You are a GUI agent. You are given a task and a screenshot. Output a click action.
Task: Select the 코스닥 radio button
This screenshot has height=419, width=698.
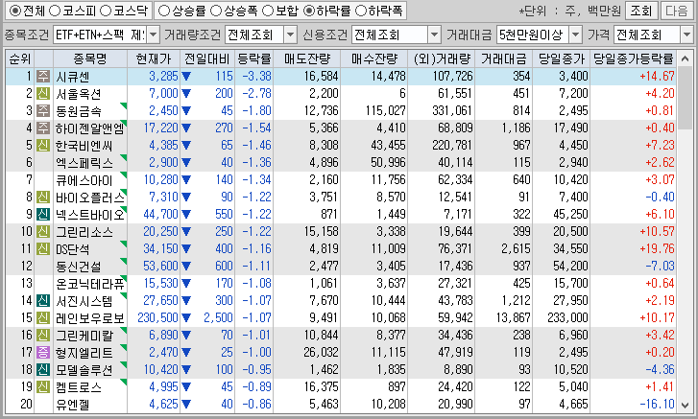click(x=106, y=11)
